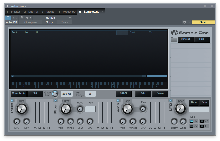Pin the Instruments window
Viewport: 220px width, 141px height.
[x=205, y=6]
